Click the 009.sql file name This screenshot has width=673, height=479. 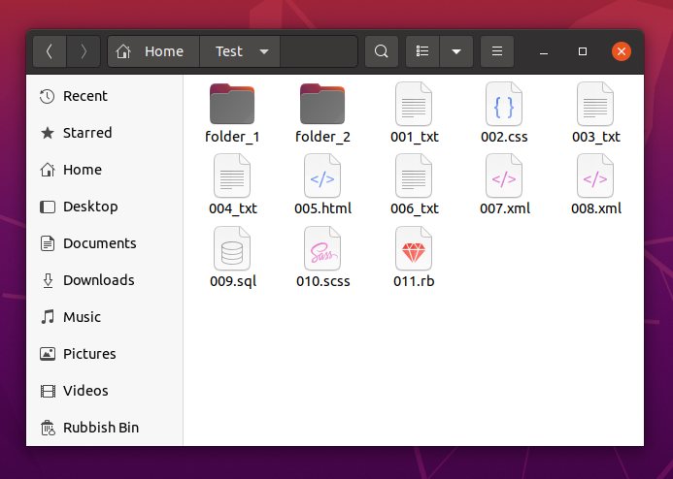[233, 281]
